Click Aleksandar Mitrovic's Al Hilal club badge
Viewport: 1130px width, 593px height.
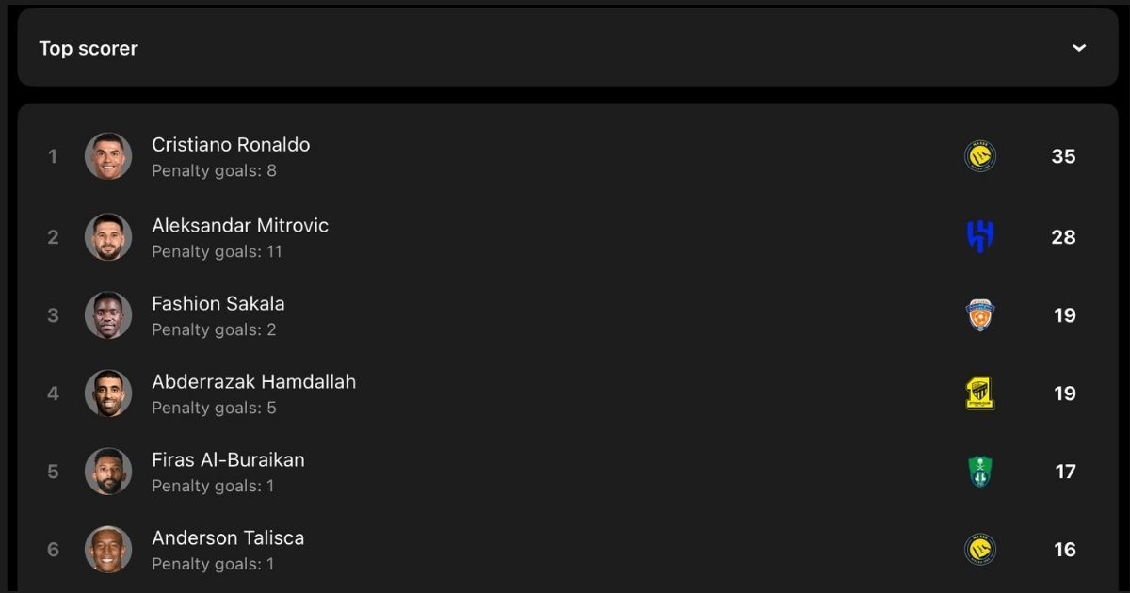[x=980, y=237]
